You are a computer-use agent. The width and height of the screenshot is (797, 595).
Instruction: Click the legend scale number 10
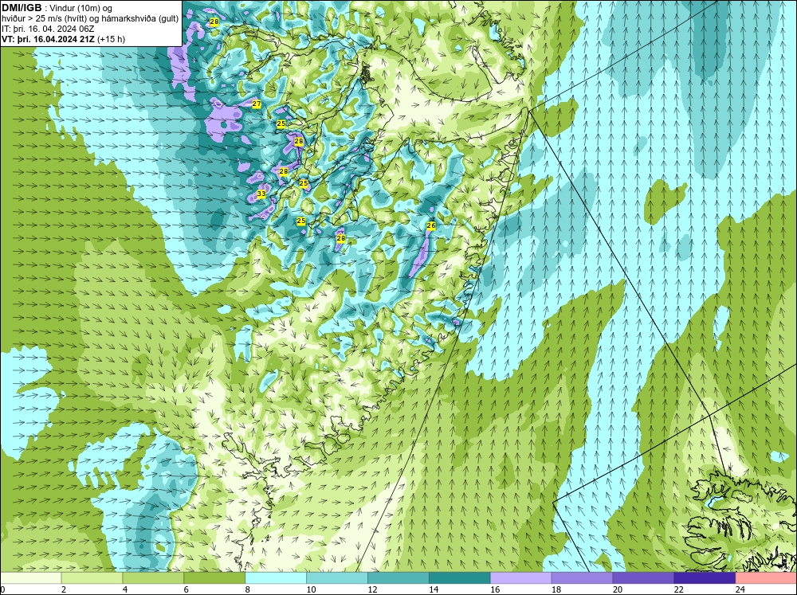coord(311,589)
